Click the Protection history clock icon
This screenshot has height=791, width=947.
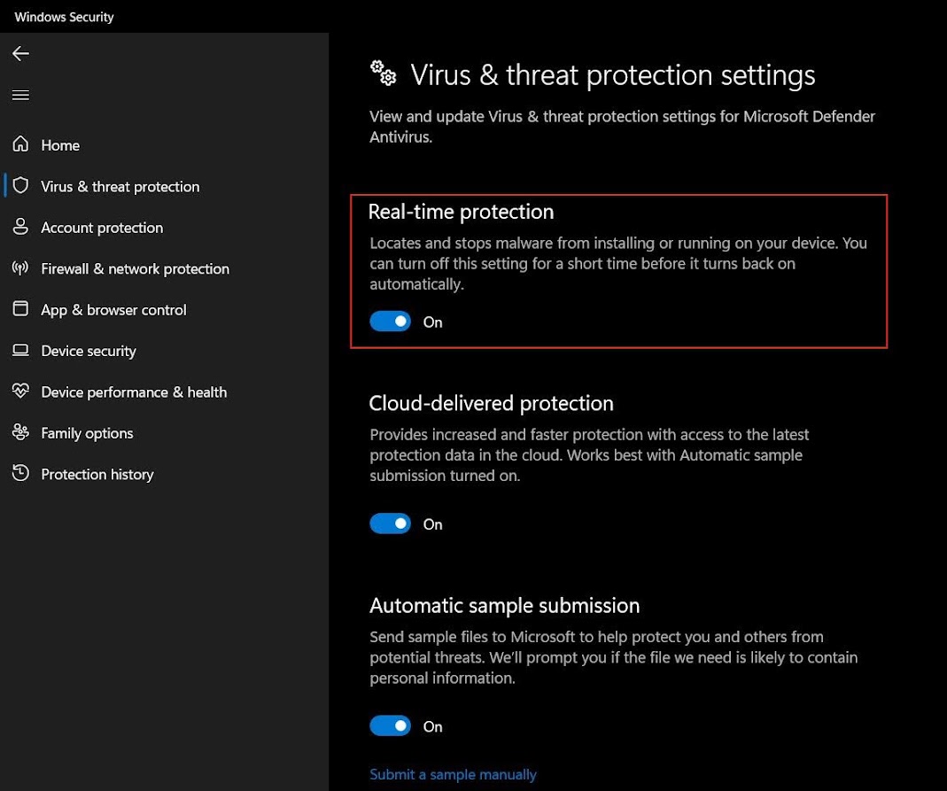coord(21,474)
